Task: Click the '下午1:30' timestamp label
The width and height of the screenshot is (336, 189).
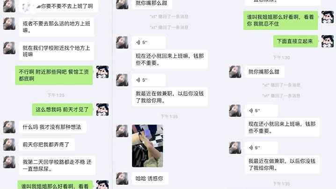Action: click(x=281, y=58)
